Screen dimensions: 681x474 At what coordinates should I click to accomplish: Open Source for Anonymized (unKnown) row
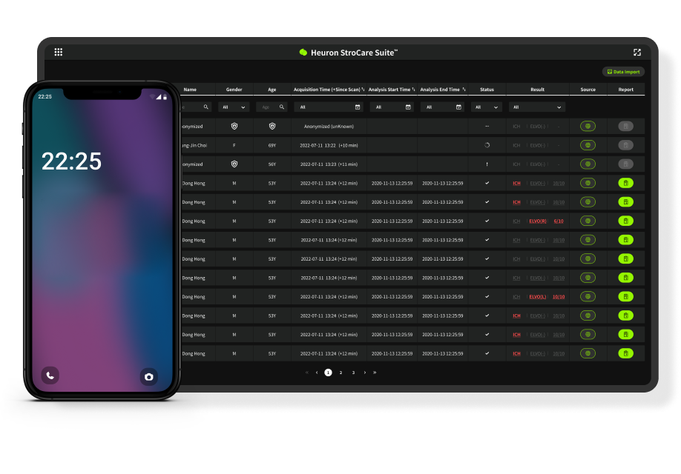click(588, 126)
